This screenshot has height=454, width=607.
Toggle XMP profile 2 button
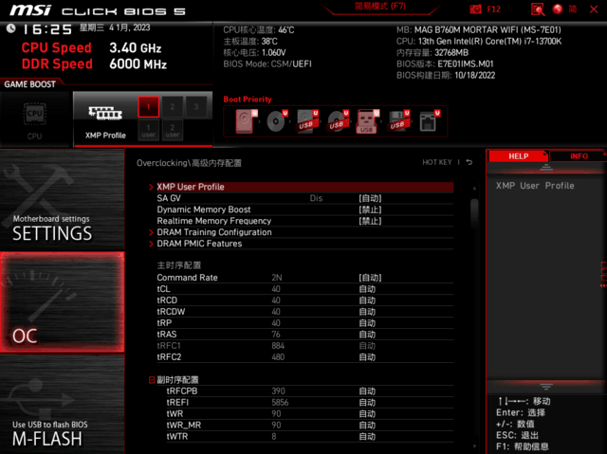tap(172, 107)
